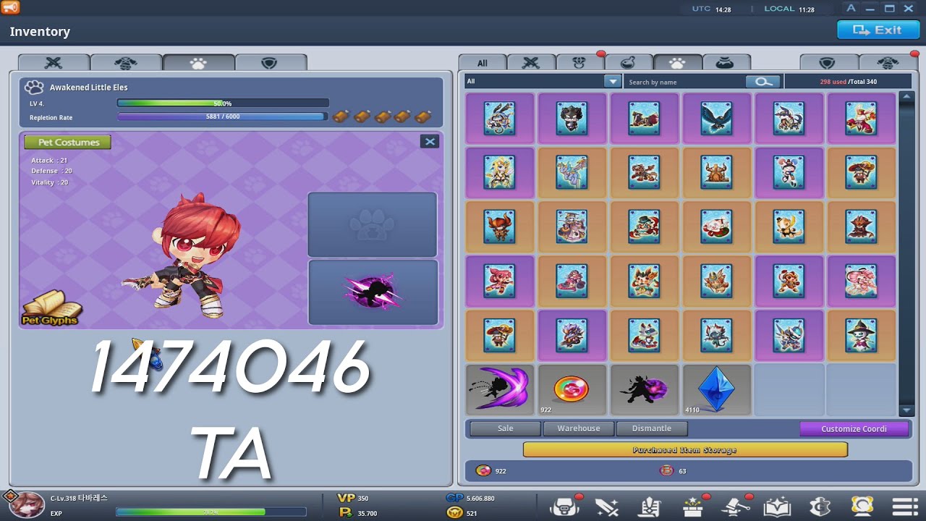Screen dimensions: 926x521
Task: Open the hamburger menu in the bottom bar
Action: coord(905,507)
